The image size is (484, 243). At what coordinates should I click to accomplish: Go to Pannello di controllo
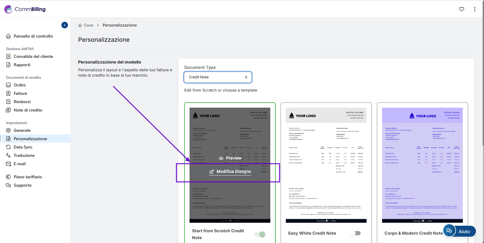pos(33,36)
